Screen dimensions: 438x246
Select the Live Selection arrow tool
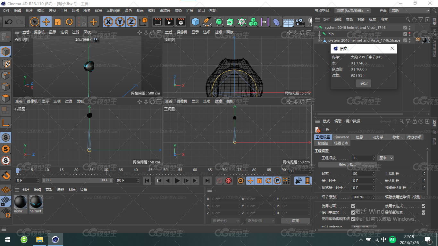click(35, 22)
